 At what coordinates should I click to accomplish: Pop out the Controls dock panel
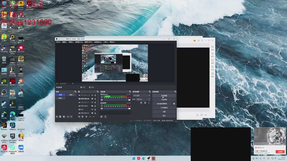point(175,92)
